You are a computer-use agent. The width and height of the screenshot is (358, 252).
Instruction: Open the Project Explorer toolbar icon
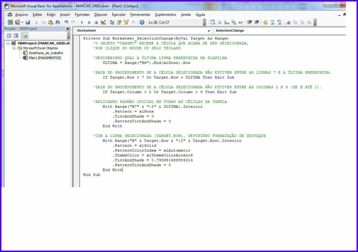point(112,22)
